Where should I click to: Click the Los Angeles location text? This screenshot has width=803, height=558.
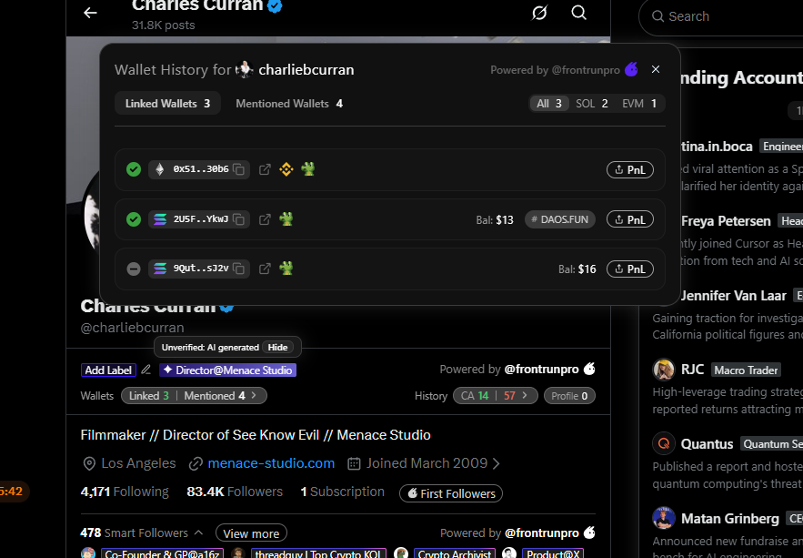(x=138, y=463)
